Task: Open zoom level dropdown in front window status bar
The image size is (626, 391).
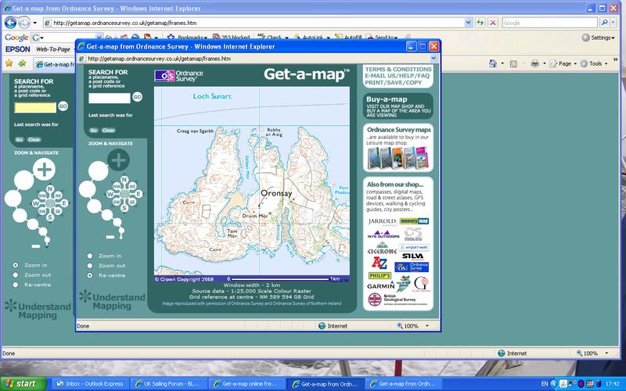Action: [x=426, y=326]
